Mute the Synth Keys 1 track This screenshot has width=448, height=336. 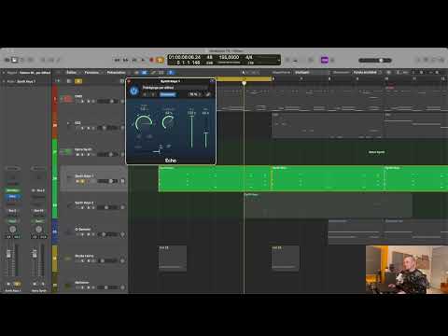tap(77, 181)
